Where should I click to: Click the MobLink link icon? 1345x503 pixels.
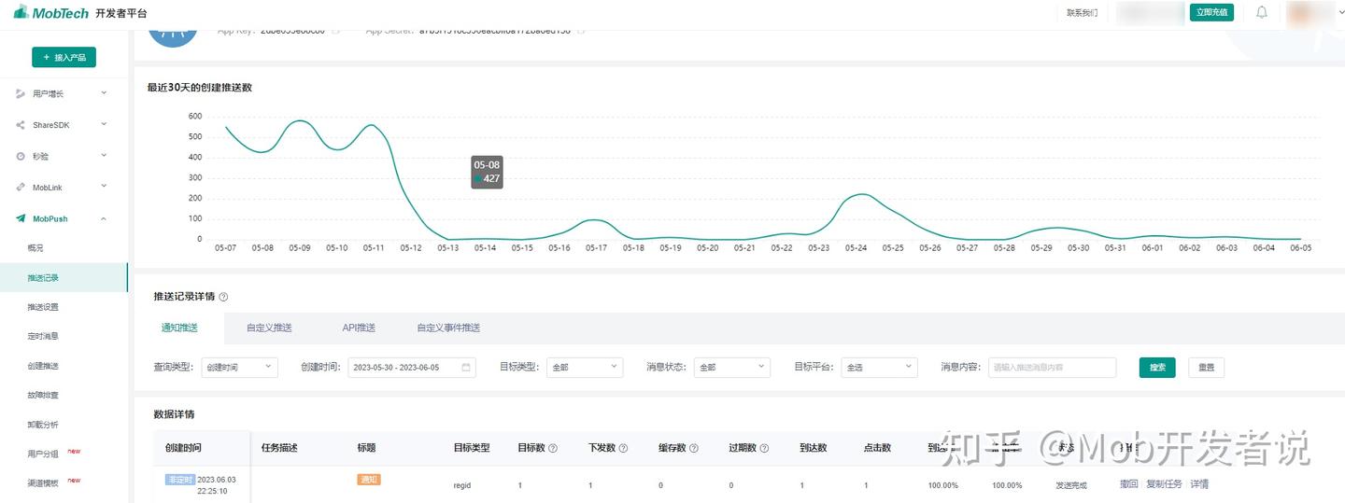21,188
